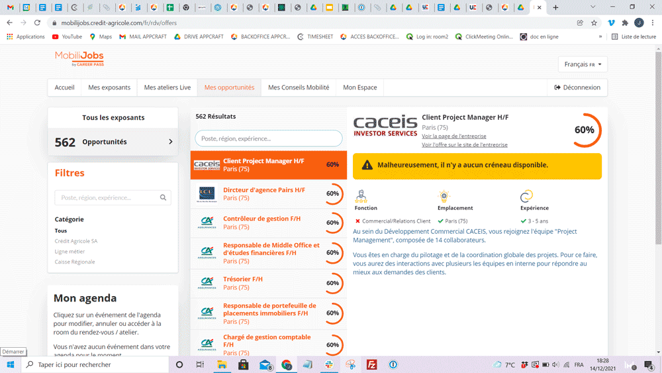This screenshot has height=373, width=662.
Task: Click the MobiliJobs logo
Action: coord(79,59)
